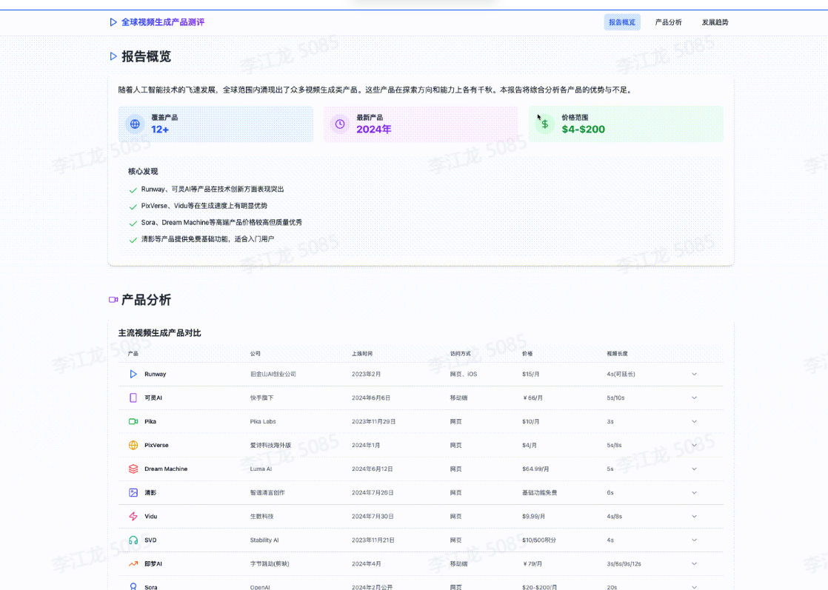Click the 核心发现 heading
Screen dimensions: 828x590
click(x=143, y=172)
